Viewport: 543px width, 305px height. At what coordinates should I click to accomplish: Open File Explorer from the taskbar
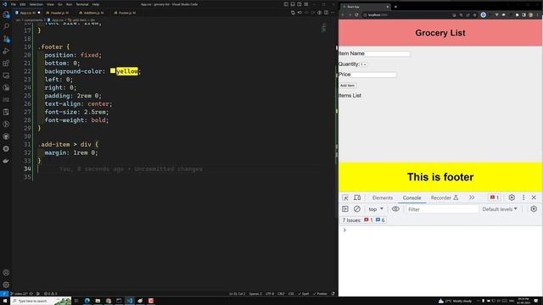(x=98, y=301)
